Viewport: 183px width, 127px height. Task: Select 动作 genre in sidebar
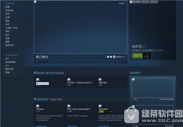(x=7, y=24)
